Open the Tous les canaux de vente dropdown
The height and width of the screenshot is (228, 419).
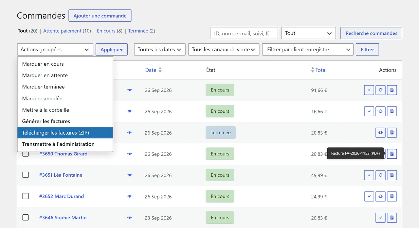[x=224, y=50]
